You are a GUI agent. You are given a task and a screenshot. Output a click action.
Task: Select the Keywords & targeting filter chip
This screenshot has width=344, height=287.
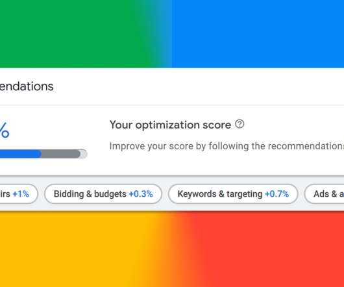pyautogui.click(x=233, y=194)
